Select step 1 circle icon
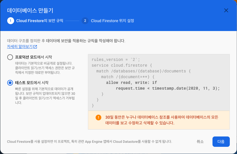This screenshot has height=154, width=237. (x=11, y=21)
